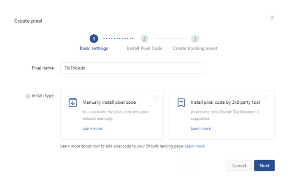Screen dimensions: 294x181
Task: Switch to the Install Pixel Code step label
Action: (144, 48)
